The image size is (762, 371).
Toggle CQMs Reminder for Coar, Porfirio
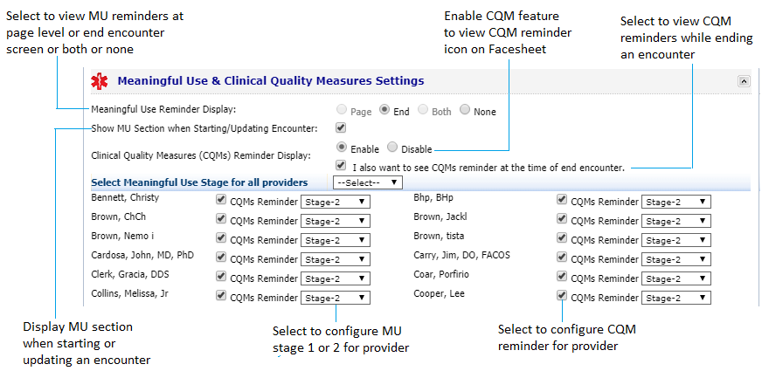(562, 277)
